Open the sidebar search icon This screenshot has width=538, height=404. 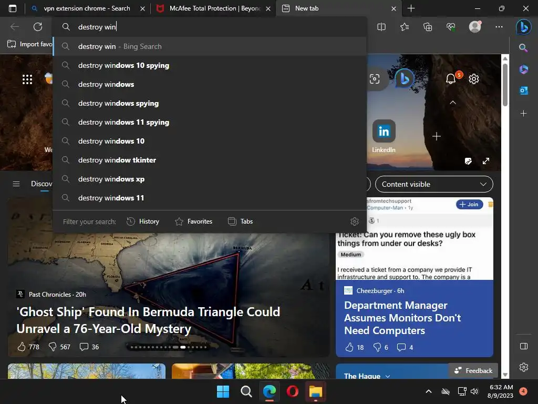(523, 48)
